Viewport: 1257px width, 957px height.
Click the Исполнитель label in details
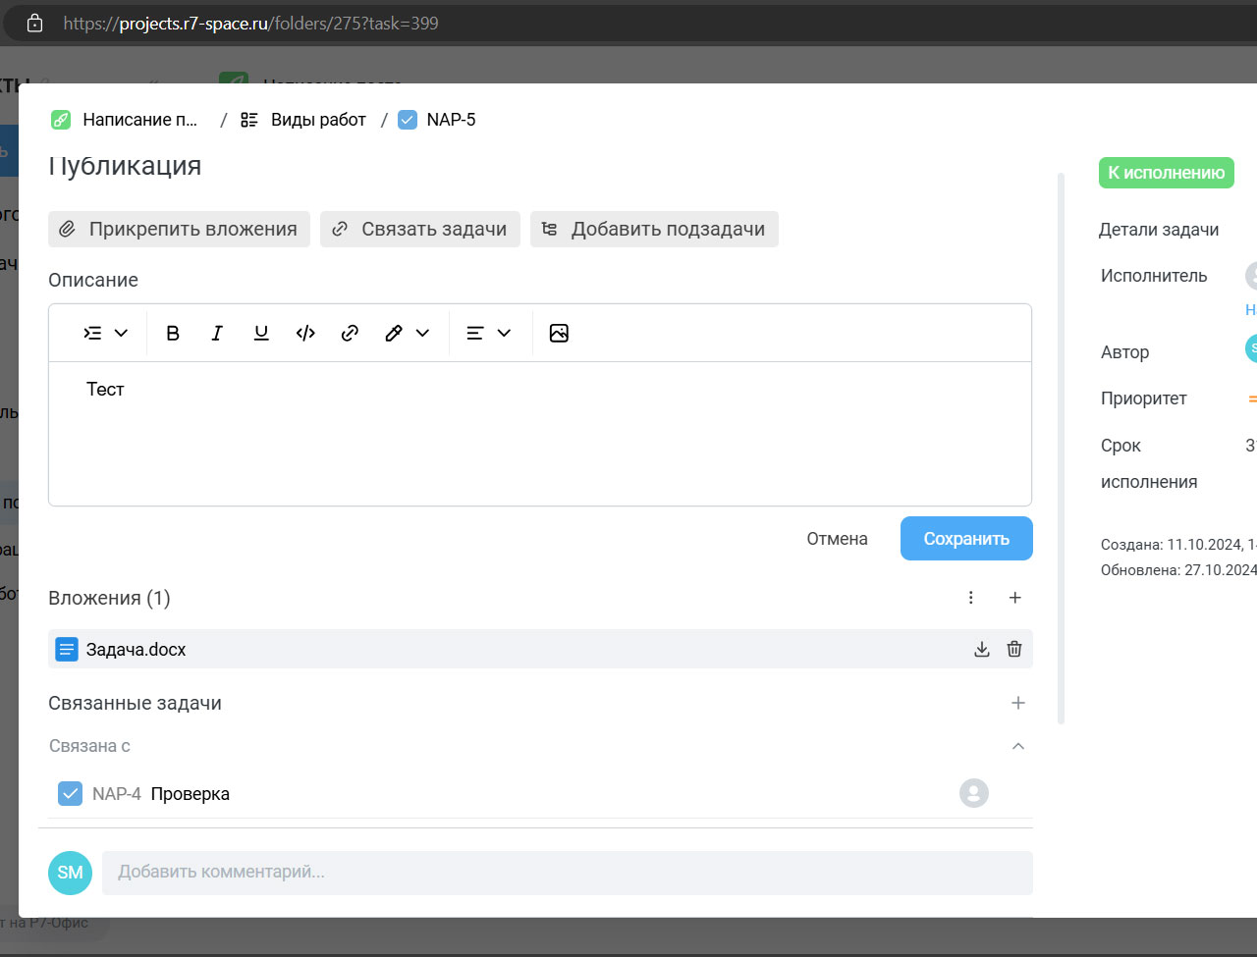(1154, 276)
